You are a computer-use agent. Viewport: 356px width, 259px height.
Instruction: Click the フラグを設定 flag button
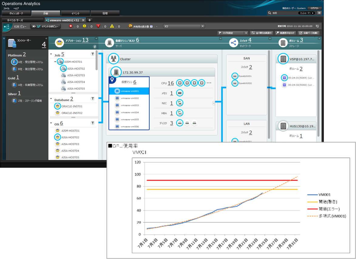click(230, 33)
